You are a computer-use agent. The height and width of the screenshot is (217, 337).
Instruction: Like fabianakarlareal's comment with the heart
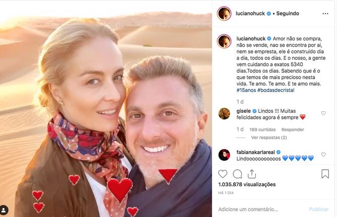point(323,154)
